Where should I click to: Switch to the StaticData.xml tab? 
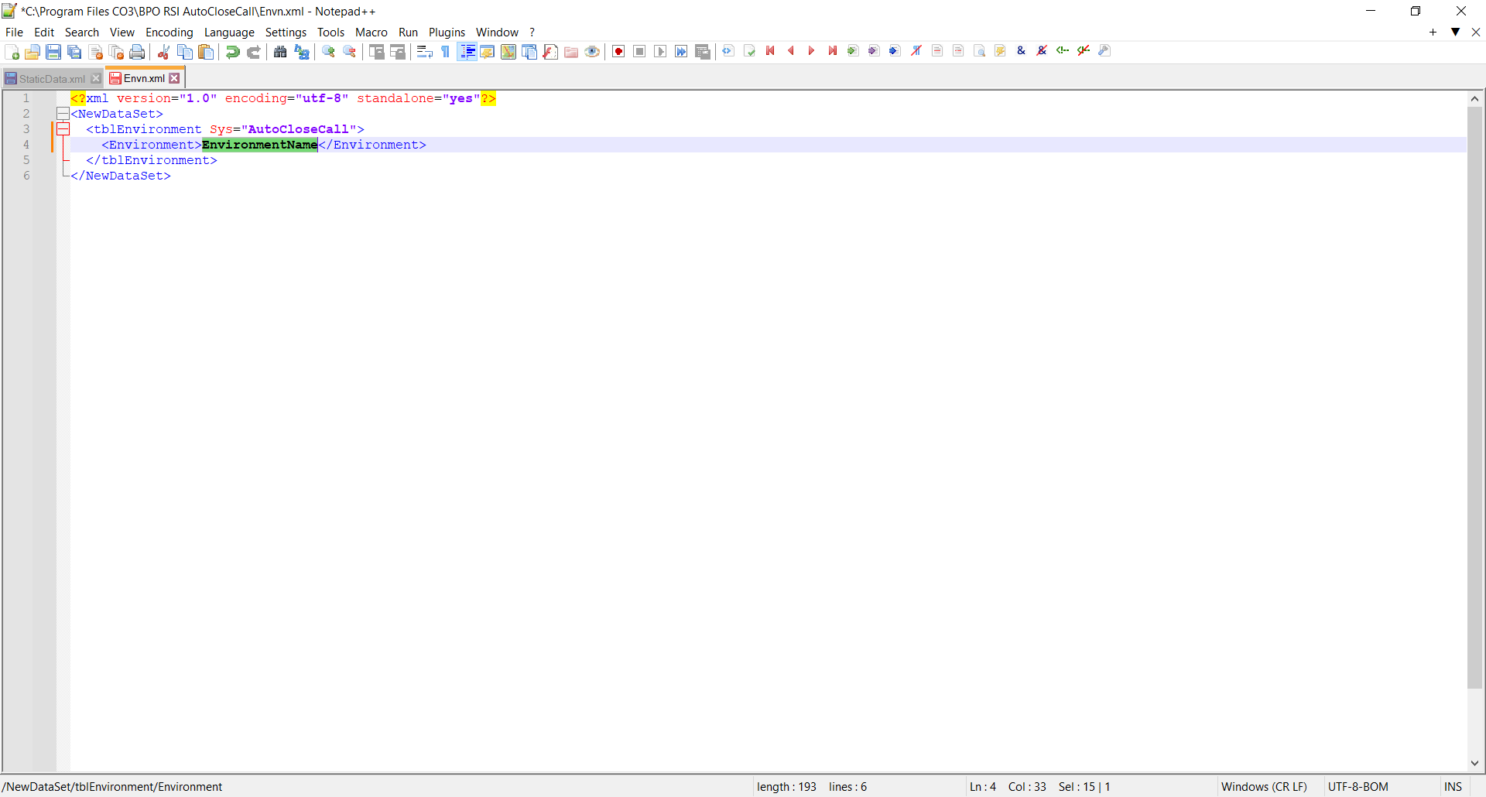[x=52, y=79]
